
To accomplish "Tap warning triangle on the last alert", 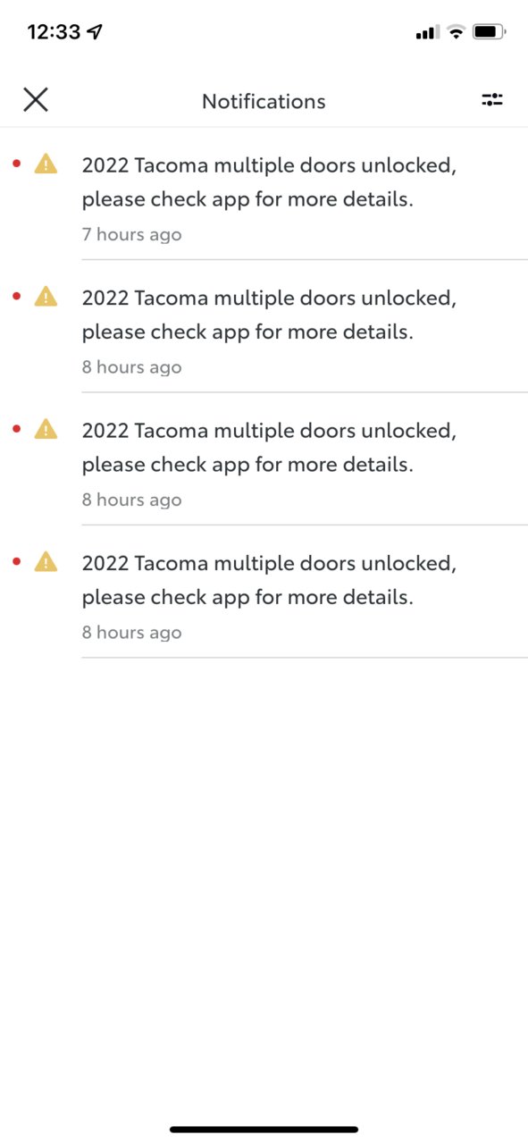I will pos(46,561).
